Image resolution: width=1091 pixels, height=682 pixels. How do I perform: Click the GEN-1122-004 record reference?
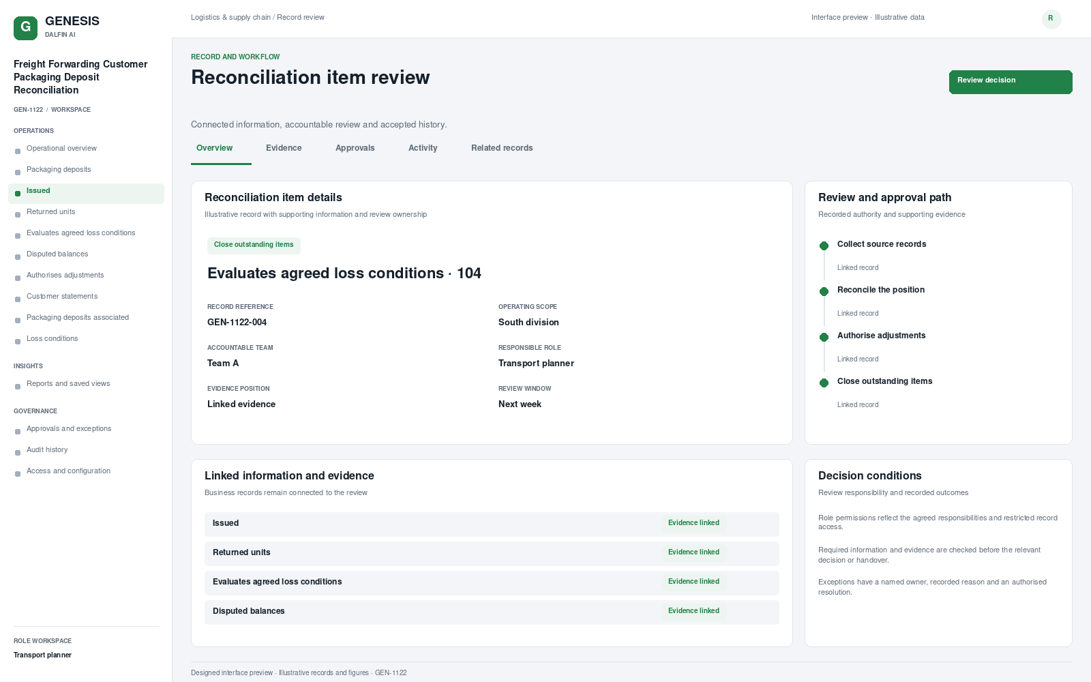tap(237, 323)
